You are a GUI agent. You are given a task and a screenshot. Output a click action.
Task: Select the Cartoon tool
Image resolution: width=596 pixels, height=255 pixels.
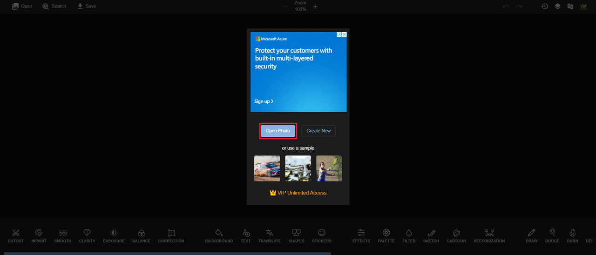click(x=456, y=236)
